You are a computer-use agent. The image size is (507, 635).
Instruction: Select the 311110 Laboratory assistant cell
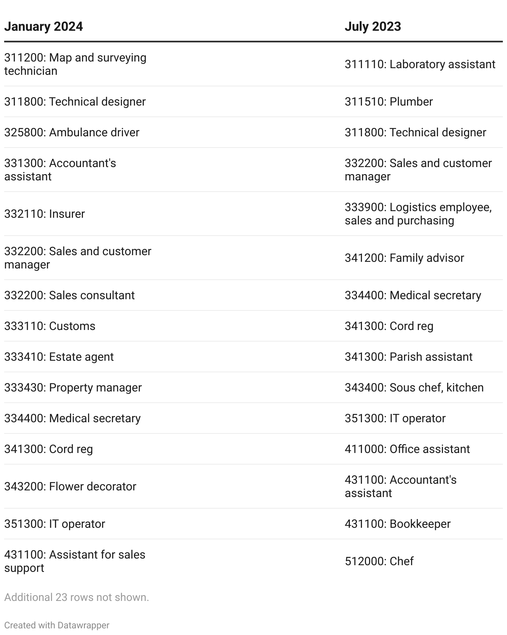420,64
